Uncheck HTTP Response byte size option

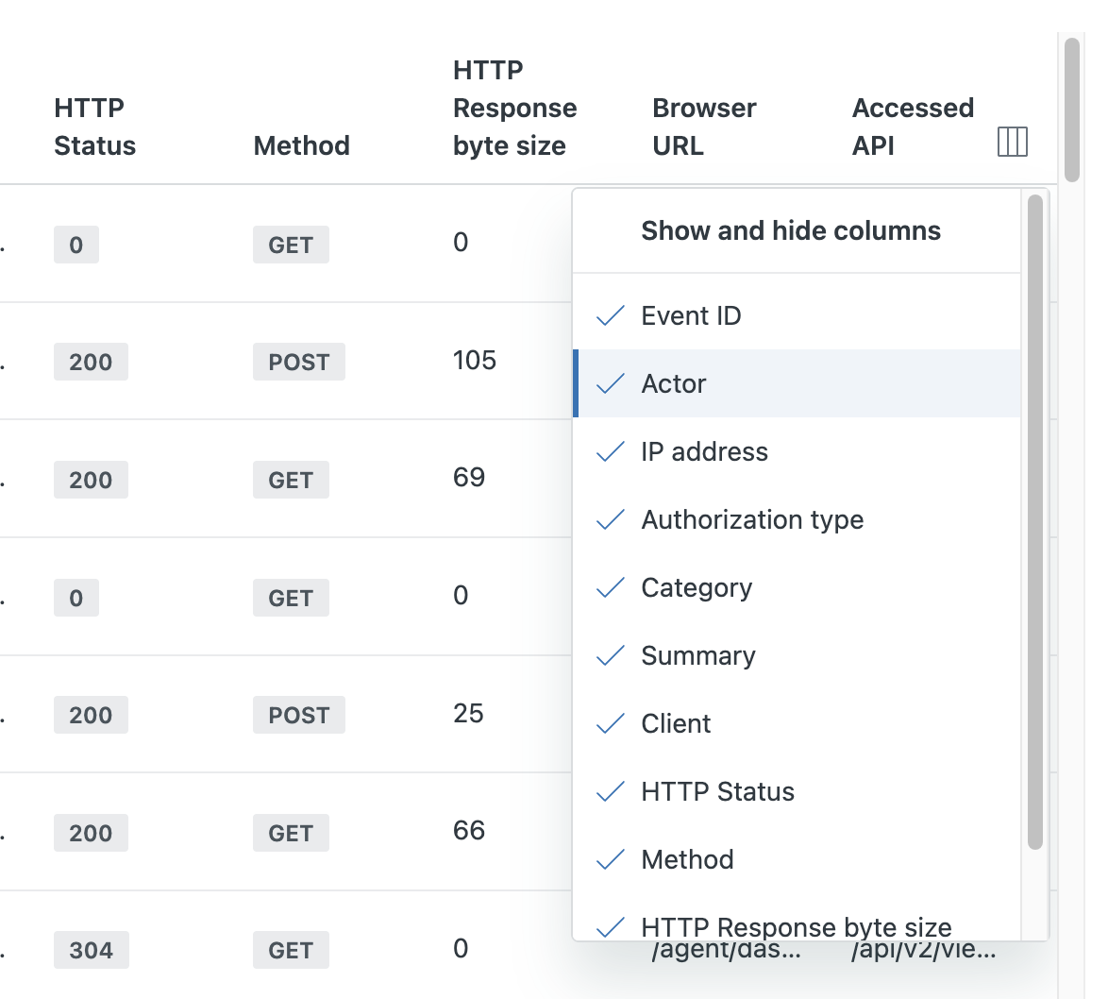pos(796,926)
